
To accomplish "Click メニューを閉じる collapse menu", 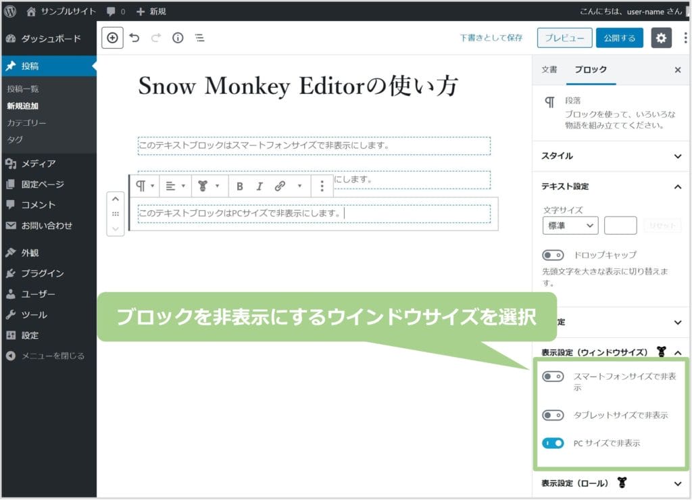I will tap(49, 356).
